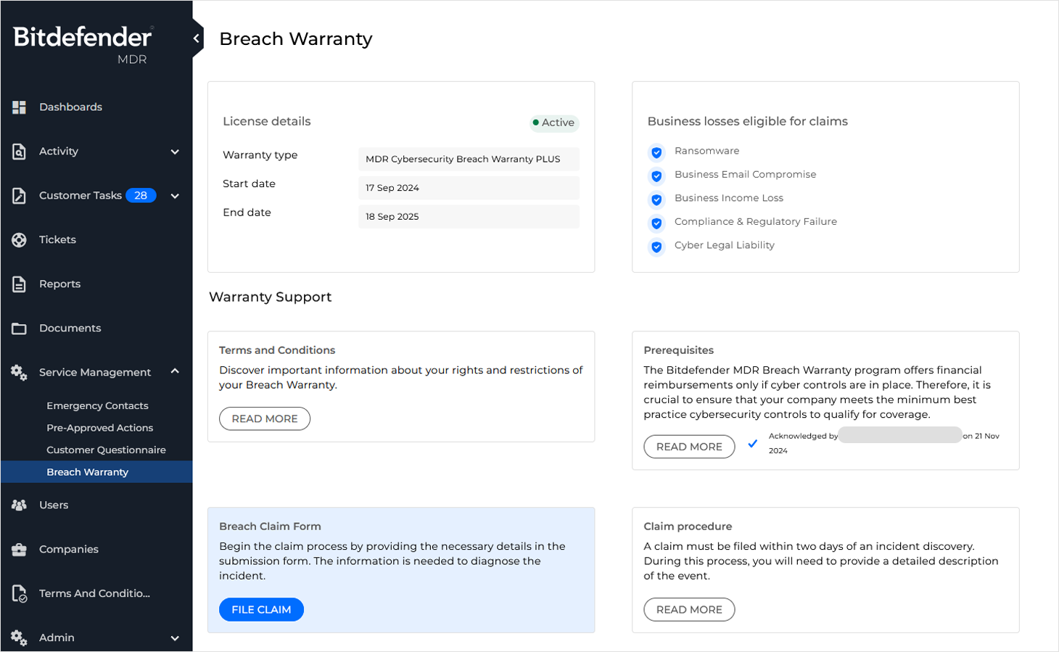Click the Business Email Compromise coverage check

[656, 176]
